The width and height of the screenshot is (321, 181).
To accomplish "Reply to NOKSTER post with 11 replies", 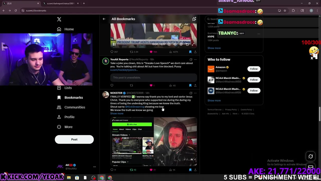I will coord(113,170).
